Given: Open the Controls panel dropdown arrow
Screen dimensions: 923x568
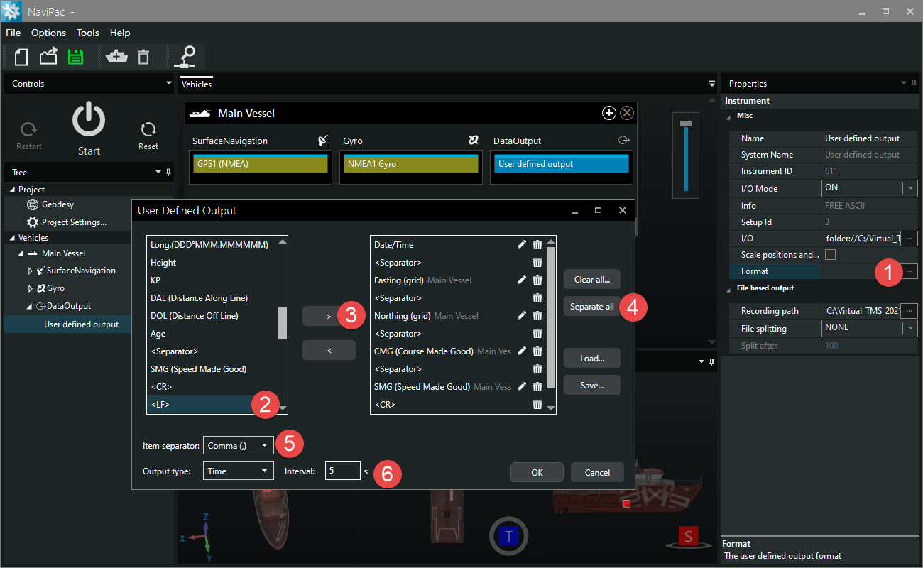Looking at the screenshot, I should 168,83.
